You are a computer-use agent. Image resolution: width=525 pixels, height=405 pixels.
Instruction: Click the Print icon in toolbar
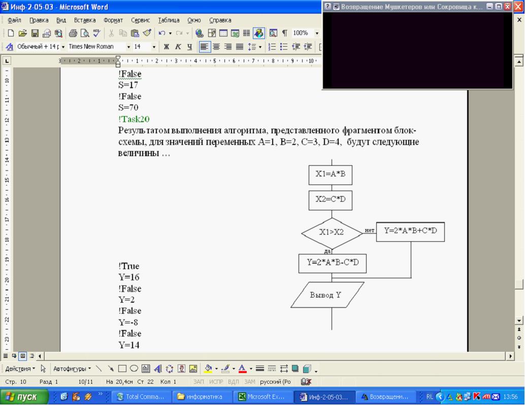(x=73, y=33)
